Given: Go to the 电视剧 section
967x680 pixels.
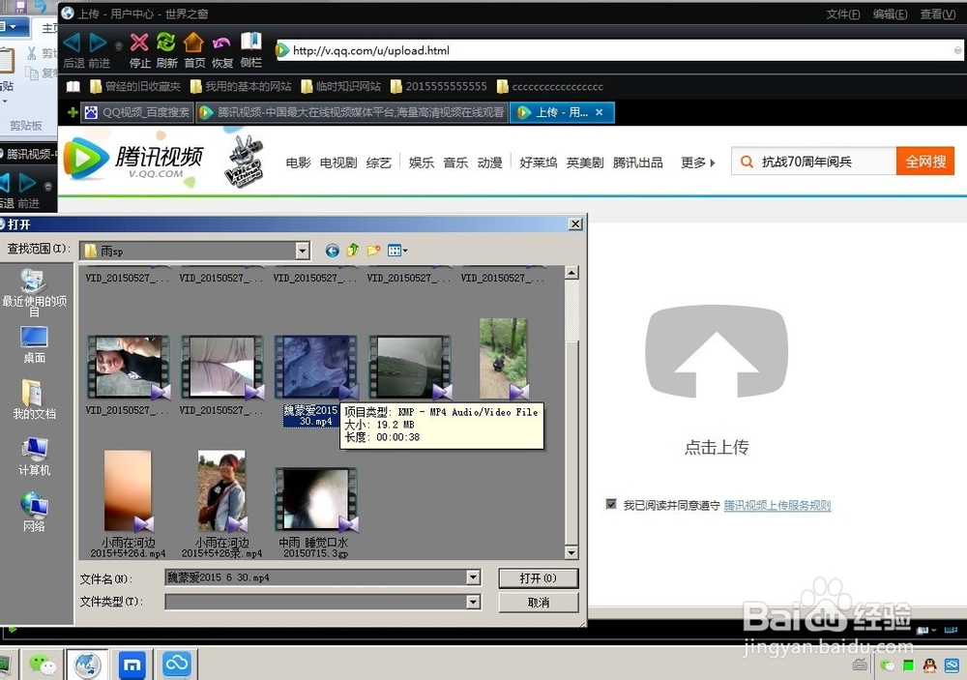Looking at the screenshot, I should tap(337, 163).
